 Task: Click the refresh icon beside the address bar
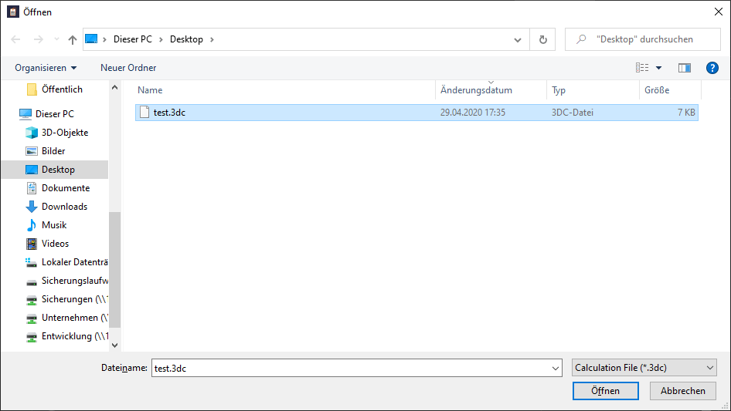542,39
